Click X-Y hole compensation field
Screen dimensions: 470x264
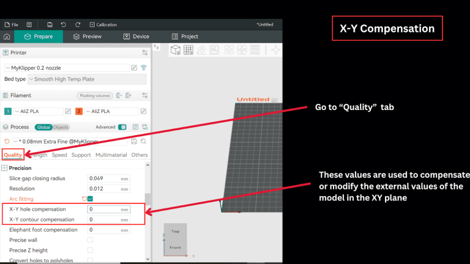click(x=109, y=209)
